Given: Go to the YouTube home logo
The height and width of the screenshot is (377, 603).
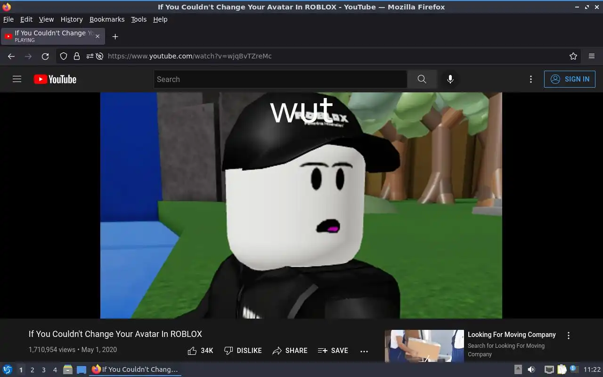Looking at the screenshot, I should (x=55, y=79).
